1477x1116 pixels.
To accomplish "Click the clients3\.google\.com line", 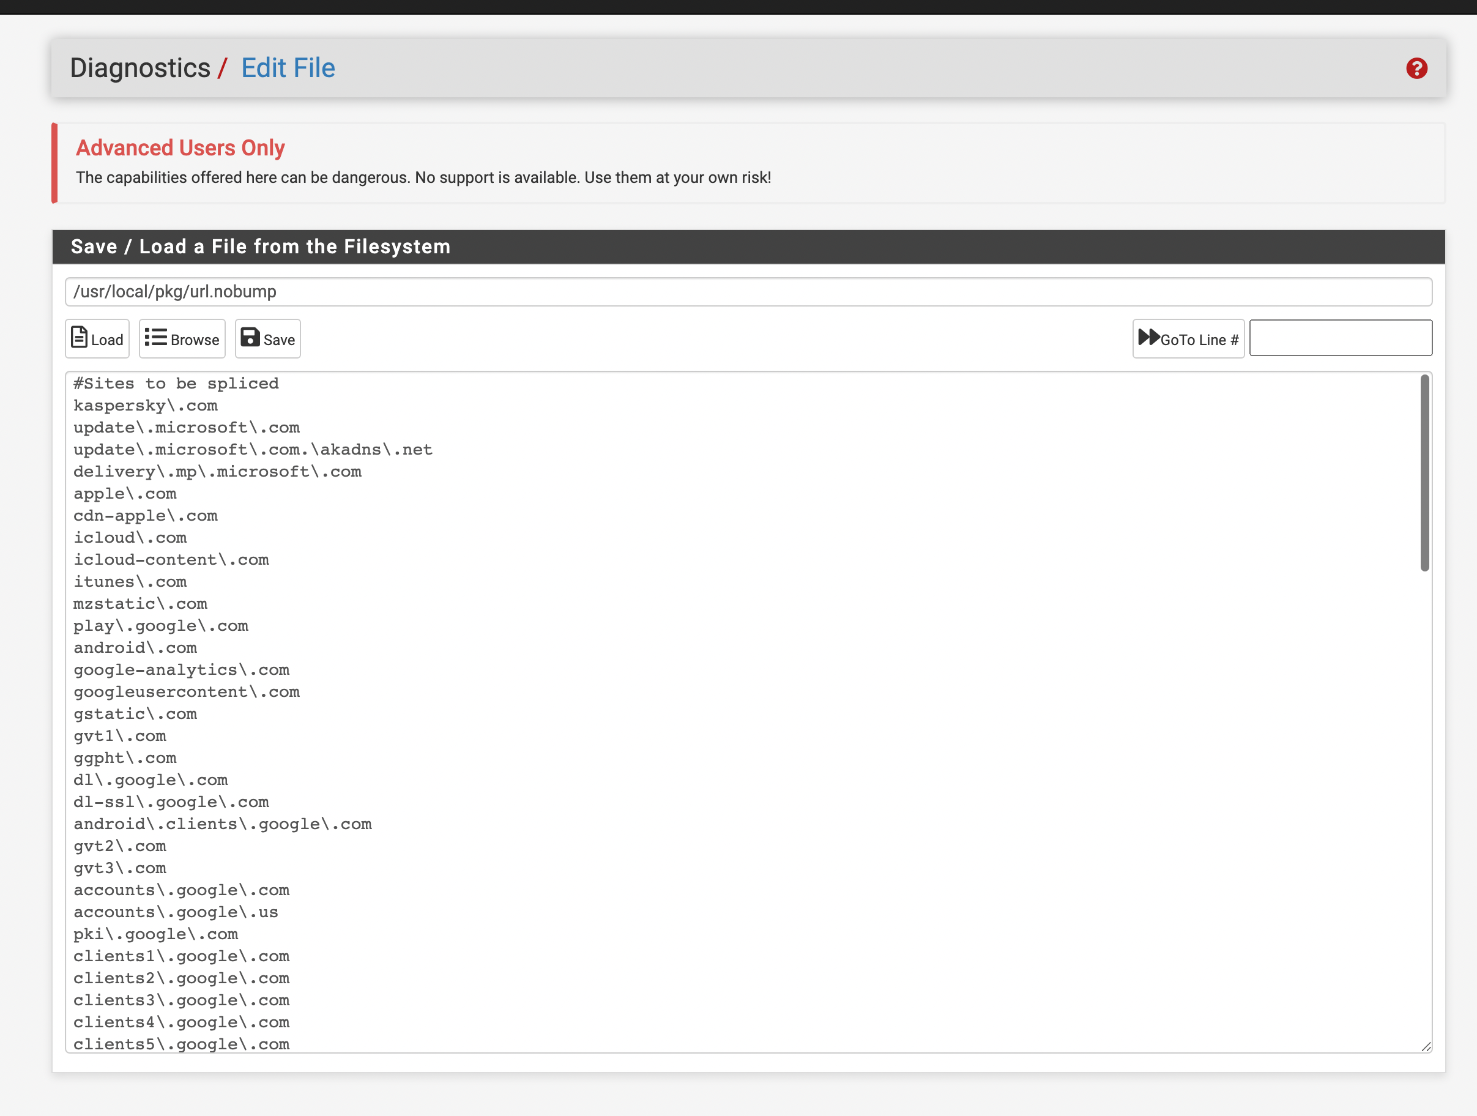I will [182, 1000].
